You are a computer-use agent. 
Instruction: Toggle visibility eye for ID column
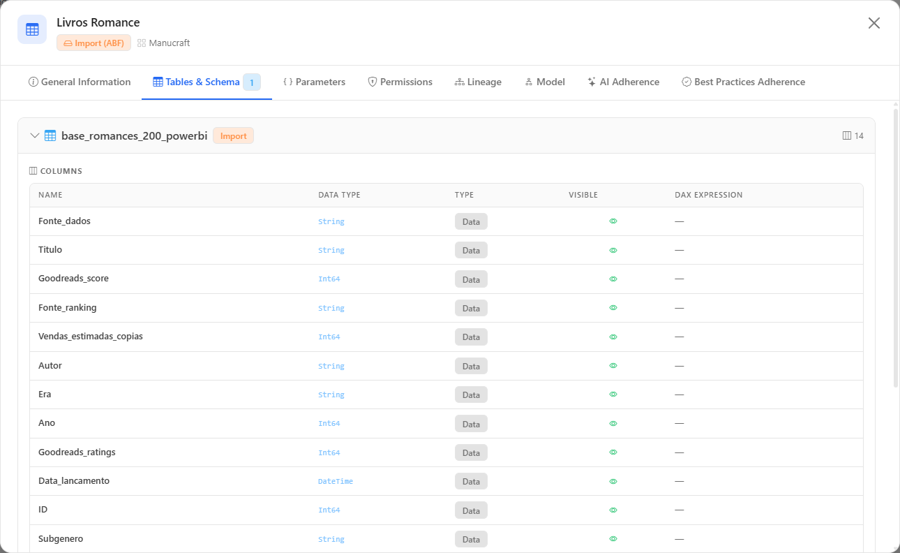tap(613, 510)
